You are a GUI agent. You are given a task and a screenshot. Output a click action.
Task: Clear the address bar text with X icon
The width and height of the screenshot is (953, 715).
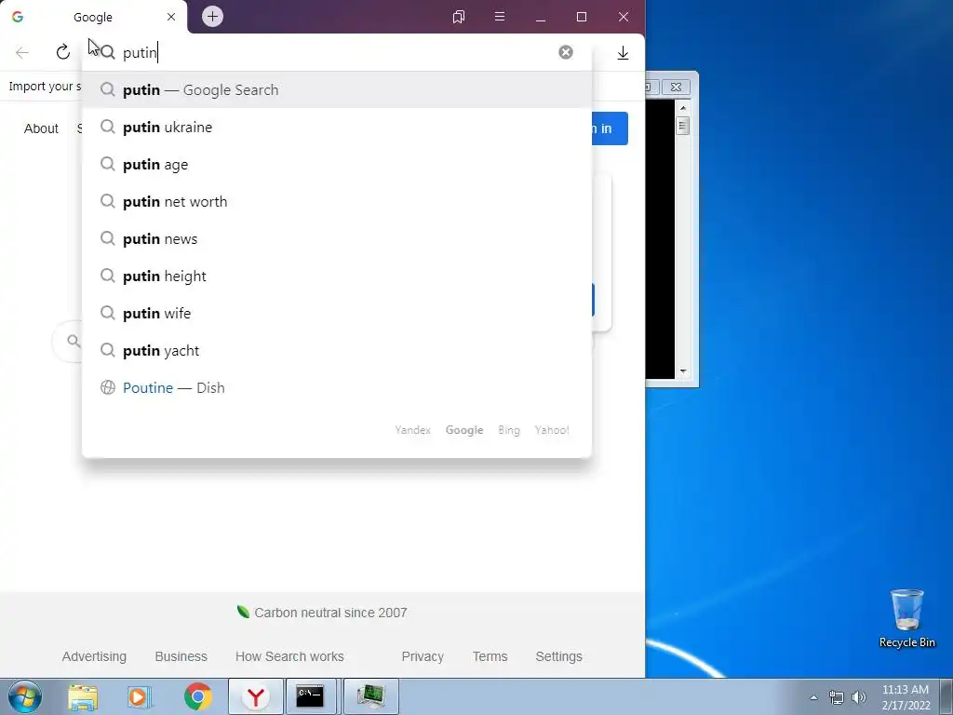point(566,52)
